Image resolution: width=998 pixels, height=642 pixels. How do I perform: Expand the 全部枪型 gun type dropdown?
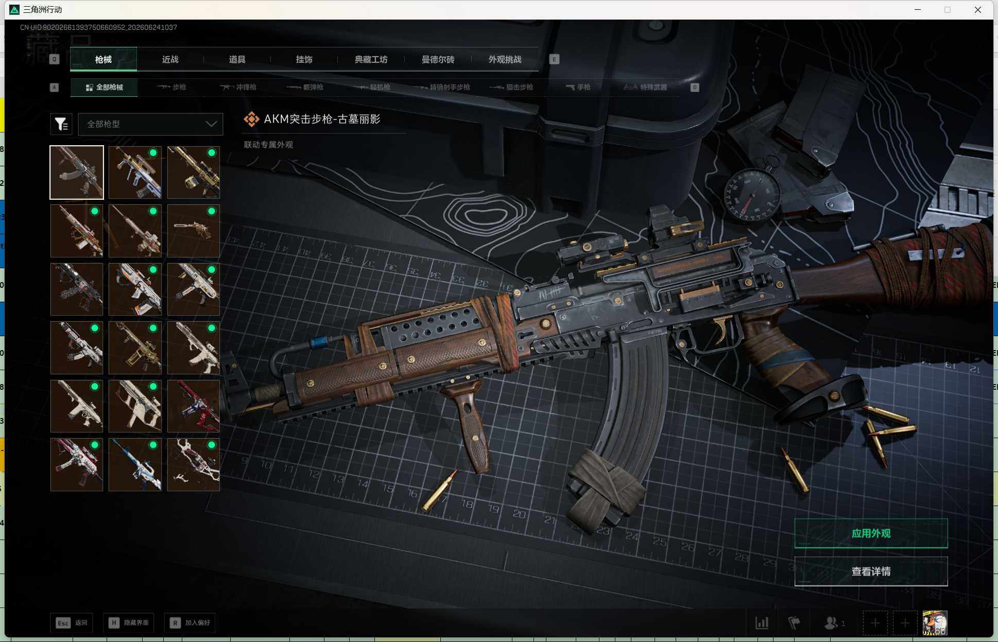click(x=150, y=124)
